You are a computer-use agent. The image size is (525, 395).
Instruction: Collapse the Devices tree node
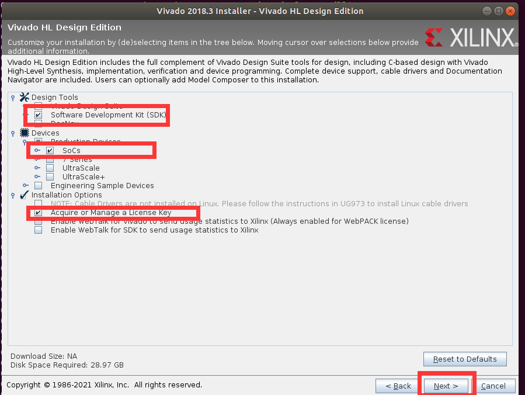13,133
